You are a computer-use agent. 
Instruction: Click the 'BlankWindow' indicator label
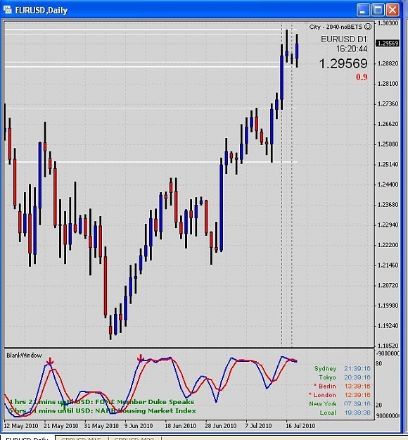24,356
